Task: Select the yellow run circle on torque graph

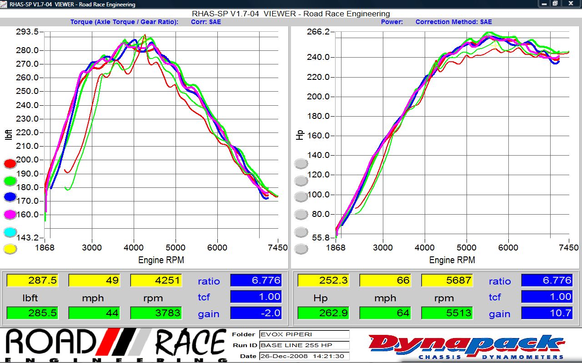Action: coord(10,249)
